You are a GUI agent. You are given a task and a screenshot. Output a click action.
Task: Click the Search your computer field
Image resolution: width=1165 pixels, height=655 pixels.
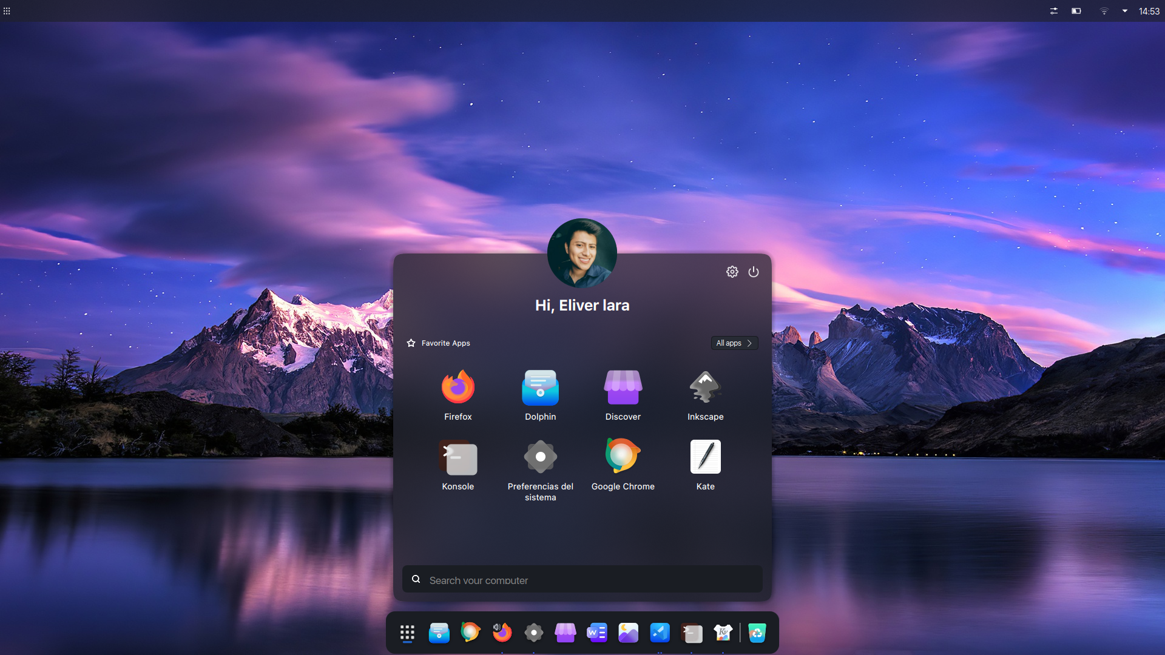pyautogui.click(x=582, y=580)
